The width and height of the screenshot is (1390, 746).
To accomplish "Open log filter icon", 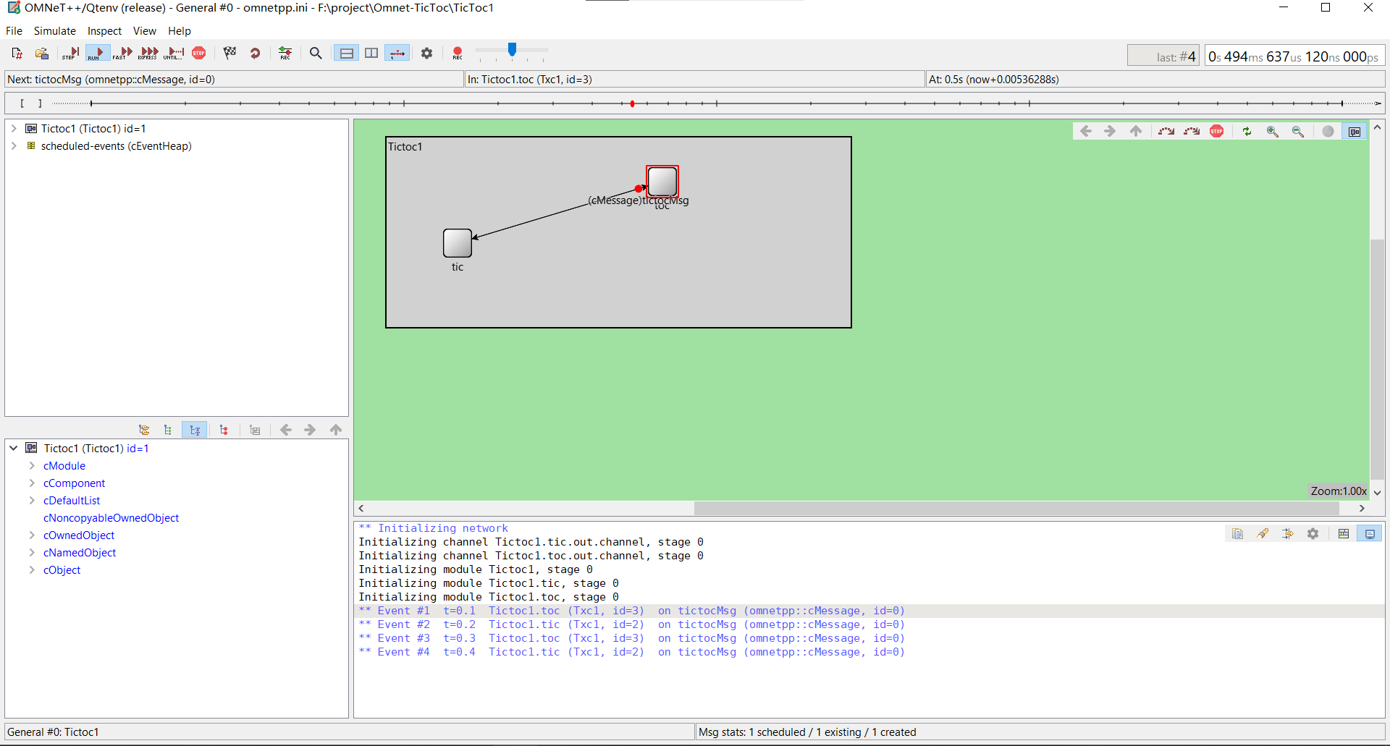I will (1287, 534).
